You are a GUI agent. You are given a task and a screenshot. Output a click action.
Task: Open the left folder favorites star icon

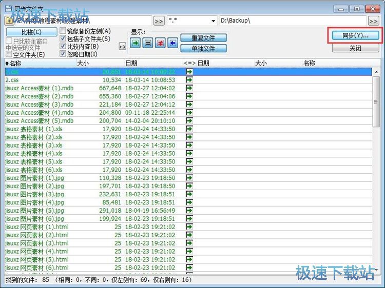pos(9,21)
